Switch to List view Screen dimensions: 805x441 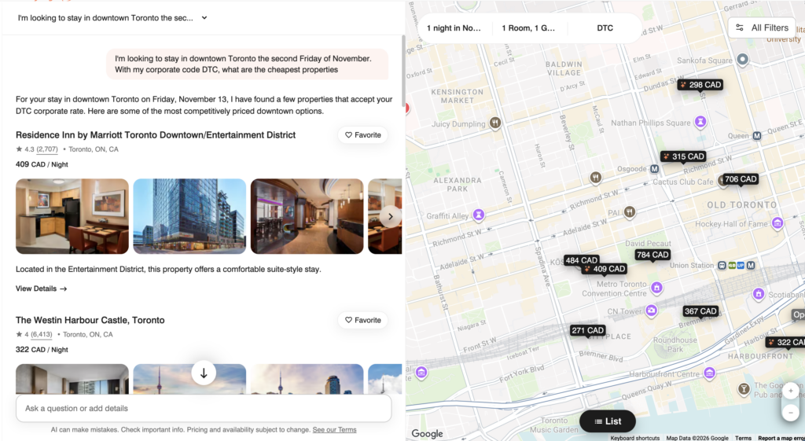(608, 421)
